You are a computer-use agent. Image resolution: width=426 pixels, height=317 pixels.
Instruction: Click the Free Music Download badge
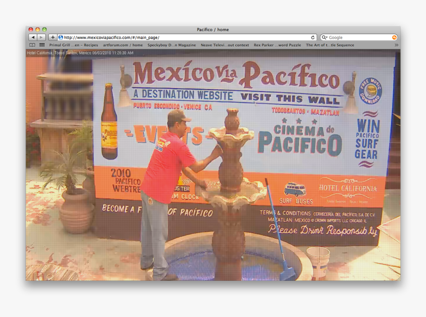371,91
